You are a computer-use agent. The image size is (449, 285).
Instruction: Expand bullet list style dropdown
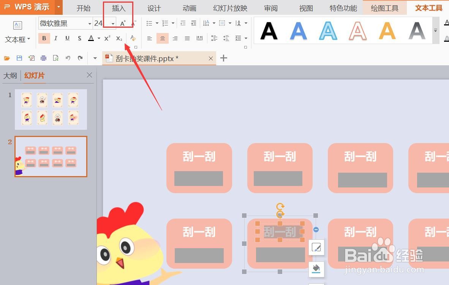157,23
